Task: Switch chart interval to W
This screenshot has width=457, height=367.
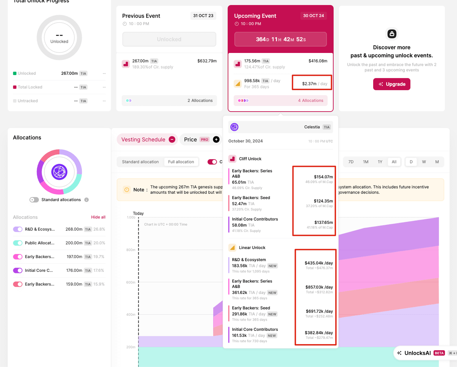Action: [424, 162]
